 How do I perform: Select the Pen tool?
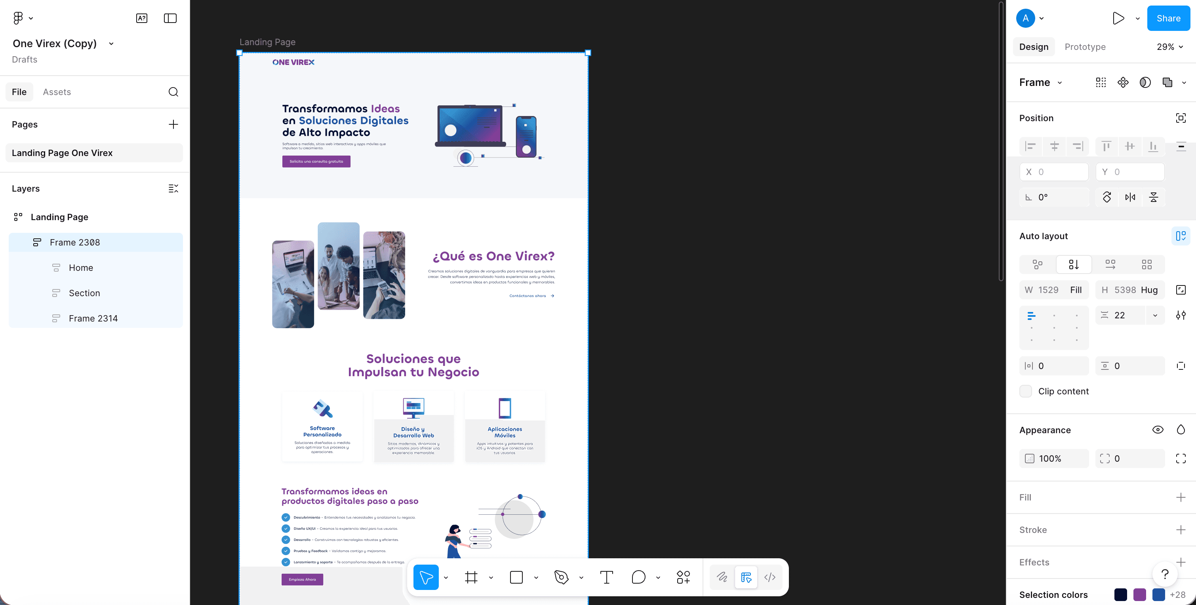561,577
